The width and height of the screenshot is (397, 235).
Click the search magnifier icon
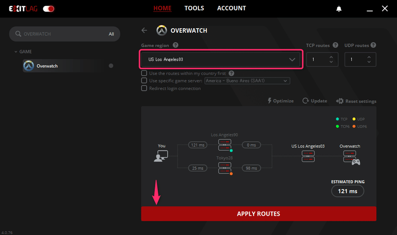(x=18, y=34)
